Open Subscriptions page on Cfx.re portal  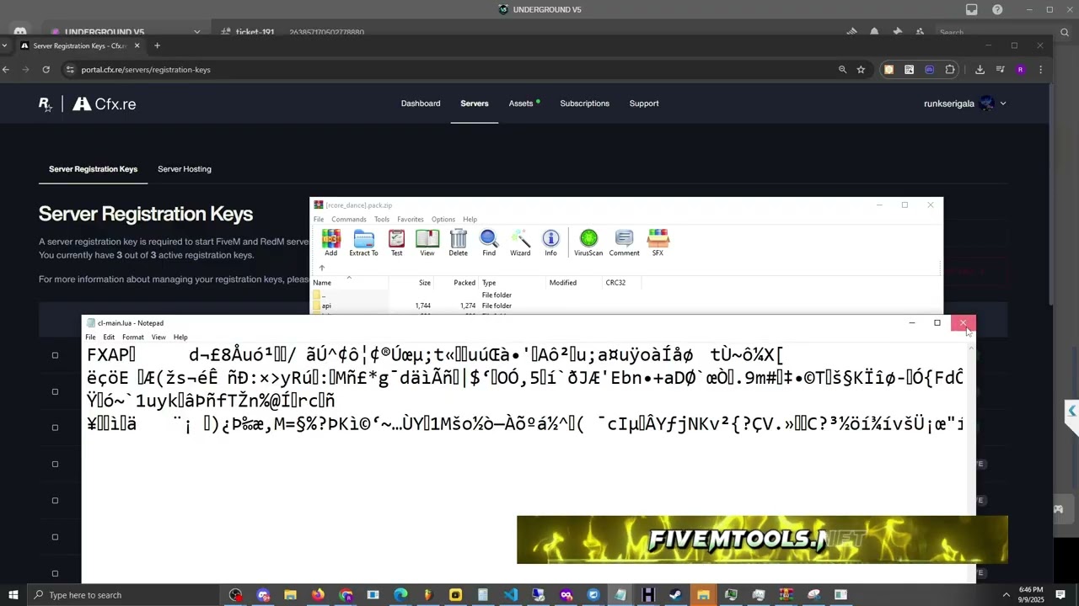tap(584, 104)
